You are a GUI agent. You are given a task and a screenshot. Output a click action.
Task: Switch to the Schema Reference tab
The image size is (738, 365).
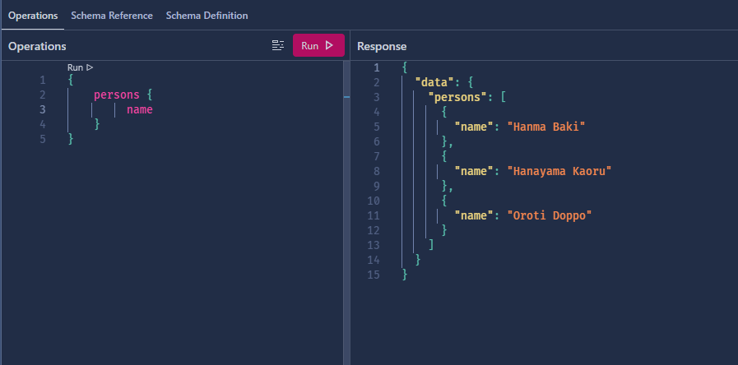point(112,16)
